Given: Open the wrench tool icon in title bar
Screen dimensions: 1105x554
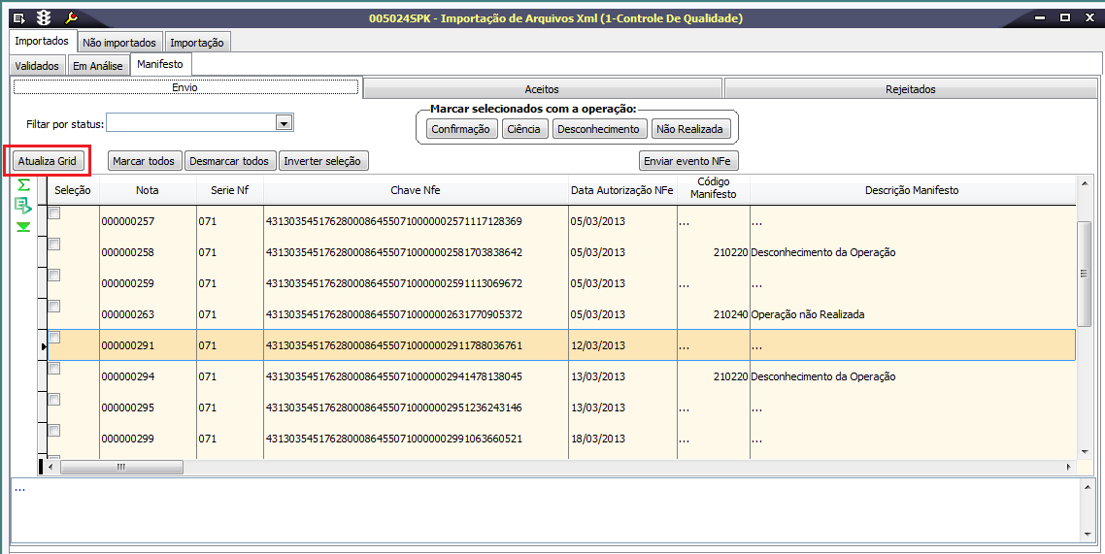Looking at the screenshot, I should 71,18.
